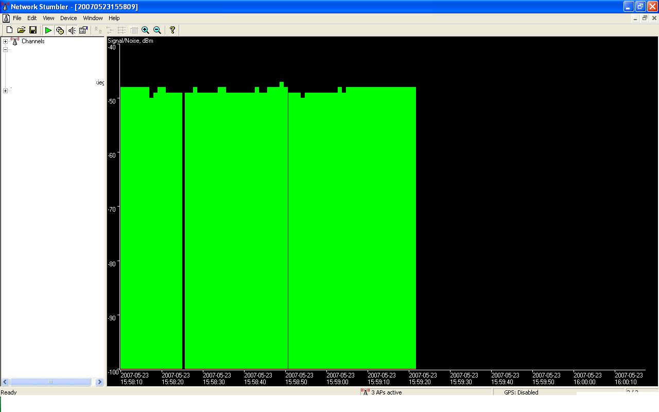This screenshot has height=412, width=659.
Task: Click the Network Stumbler title bar icon
Action: (6, 7)
